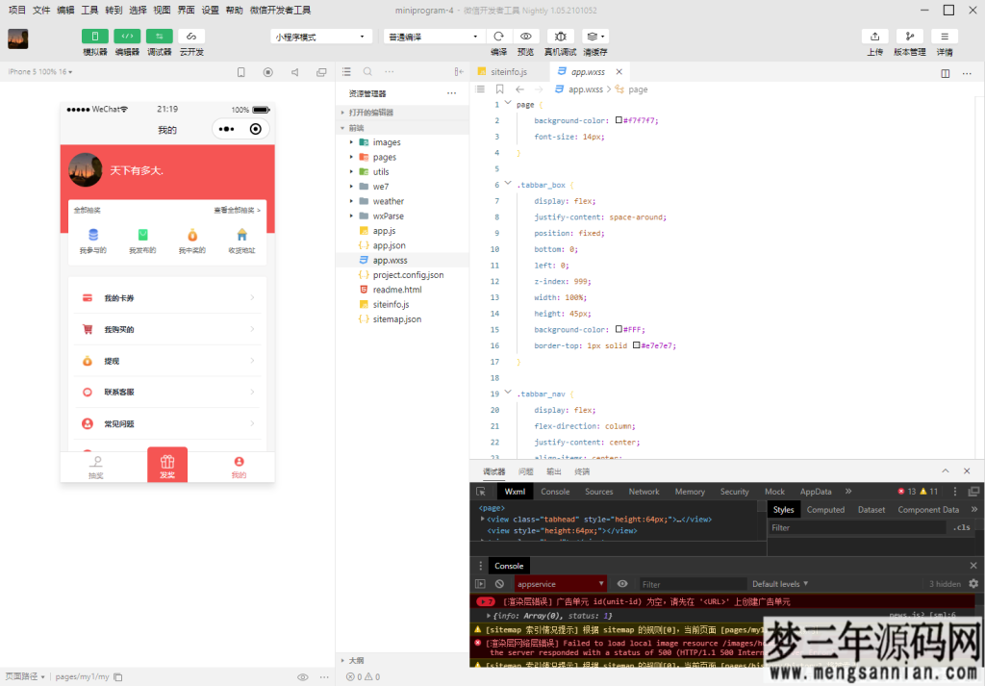Toggle the debugger panel button

coord(159,37)
